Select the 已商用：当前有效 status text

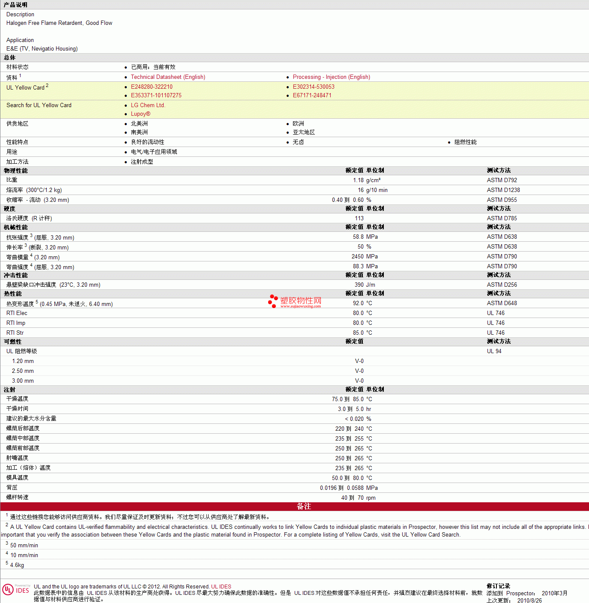[153, 67]
